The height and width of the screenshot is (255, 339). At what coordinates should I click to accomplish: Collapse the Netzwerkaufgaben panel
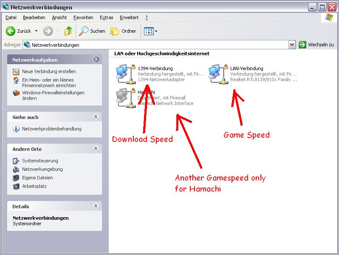coord(96,60)
